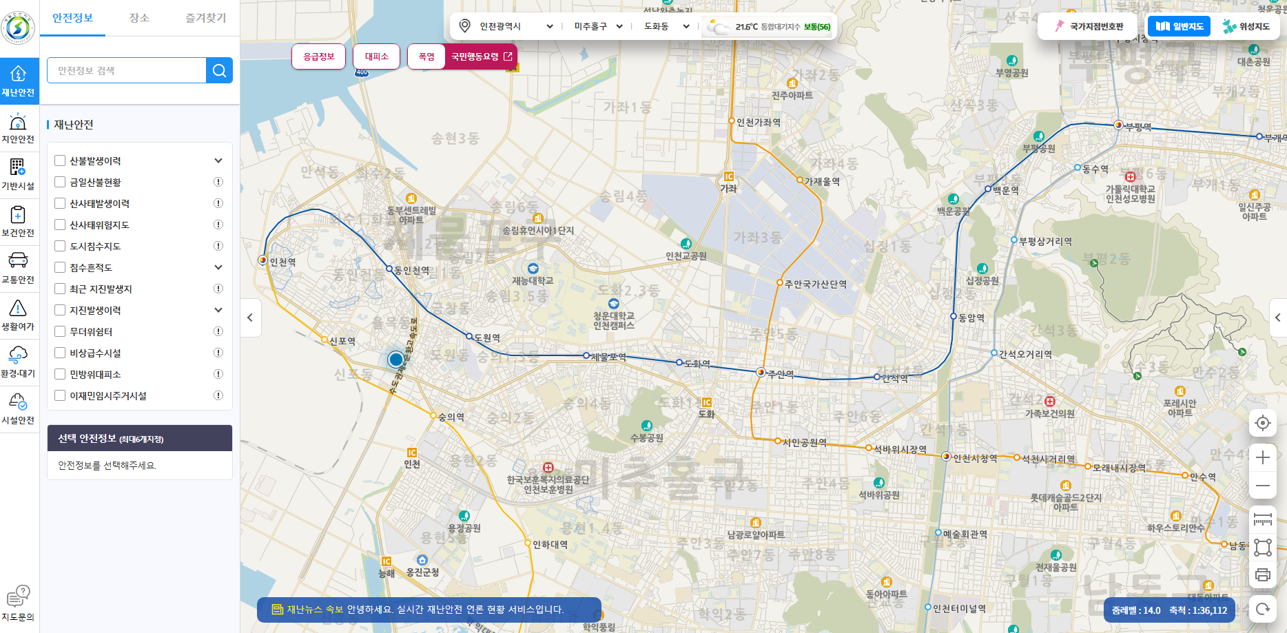Expand the right-side panel arrow
This screenshot has width=1287, height=633.
(1277, 318)
